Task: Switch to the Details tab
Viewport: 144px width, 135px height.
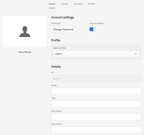Action: tap(52, 4)
